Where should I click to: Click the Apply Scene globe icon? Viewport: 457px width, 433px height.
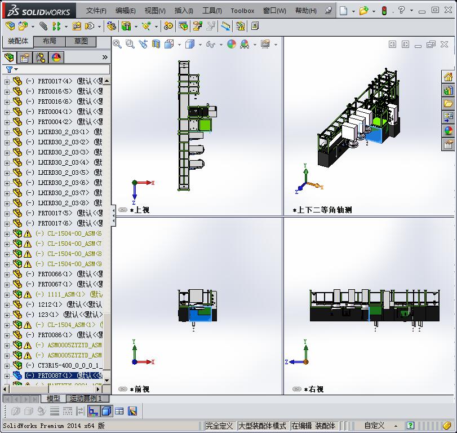244,44
